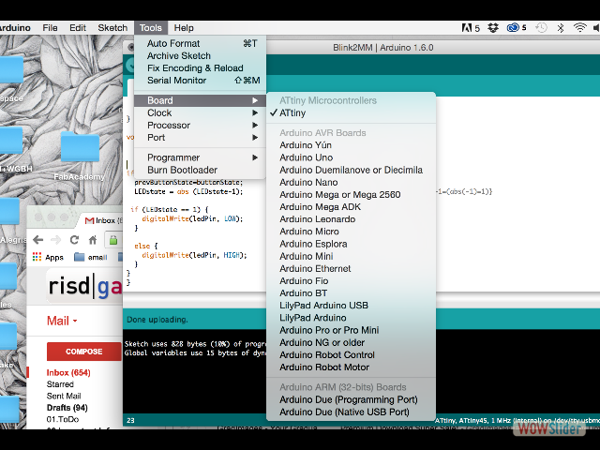The width and height of the screenshot is (600, 450).
Task: Select Arduino Robot Control board
Action: coord(351,354)
